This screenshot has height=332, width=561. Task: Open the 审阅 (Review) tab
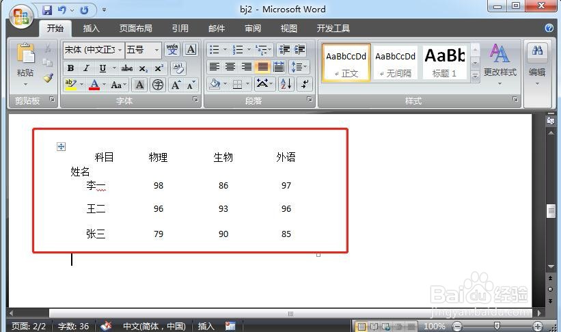[253, 28]
